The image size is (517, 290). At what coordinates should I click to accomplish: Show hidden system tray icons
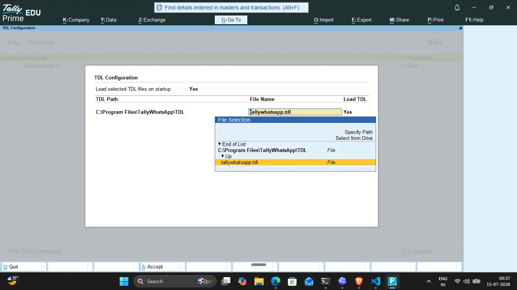[x=429, y=281]
